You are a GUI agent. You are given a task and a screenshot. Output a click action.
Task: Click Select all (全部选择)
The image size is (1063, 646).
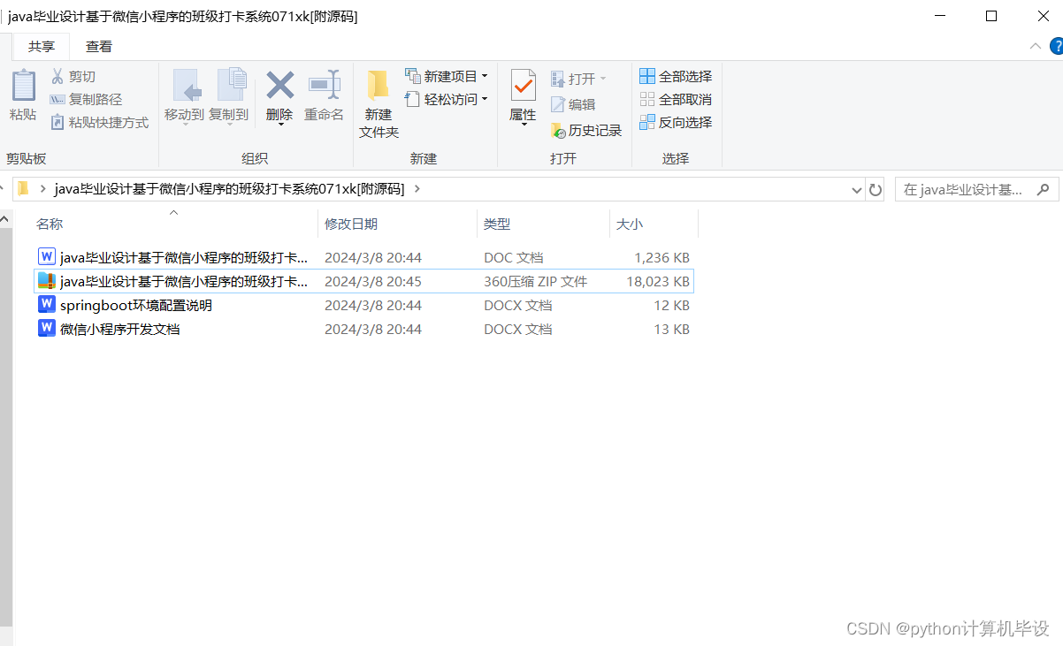(676, 77)
